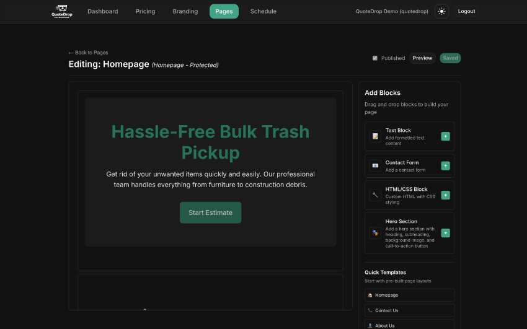The height and width of the screenshot is (329, 527).
Task: Click the Editing: Homepage title
Action: [x=108, y=64]
